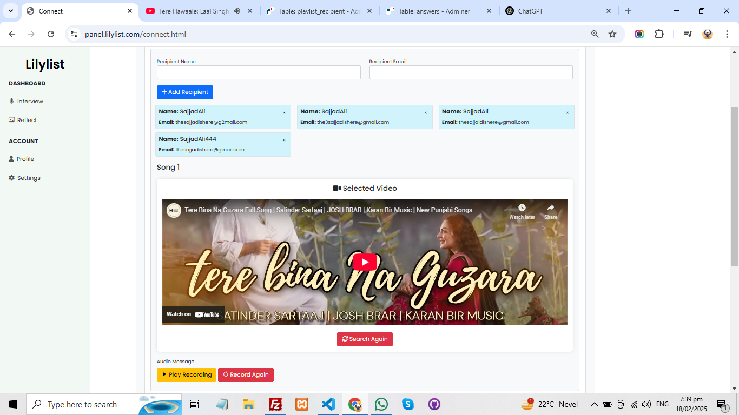Expand the tab search dropdown arrow
The image size is (739, 415).
pyautogui.click(x=10, y=11)
